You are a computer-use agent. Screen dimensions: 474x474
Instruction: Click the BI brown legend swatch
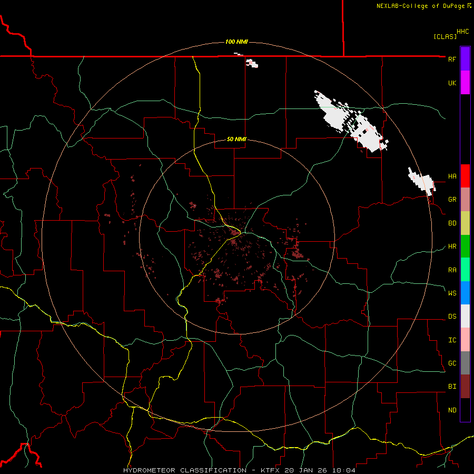click(465, 387)
